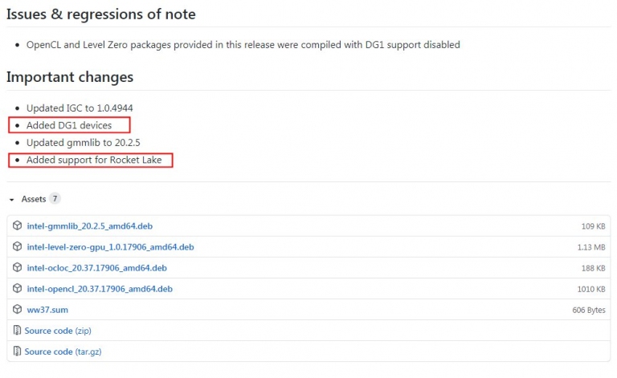Click the Important changes heading
Image resolution: width=617 pixels, height=378 pixels.
(70, 77)
